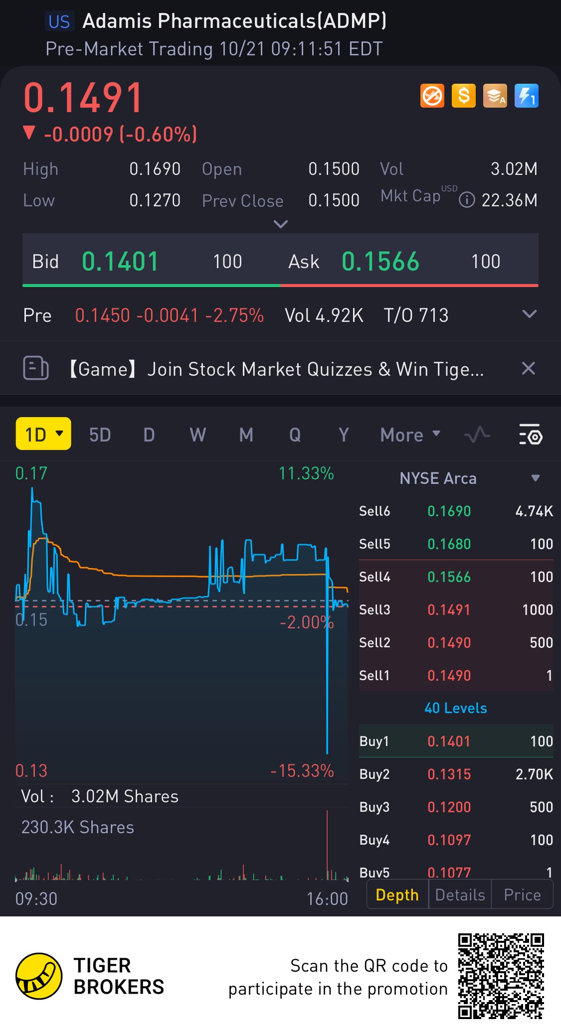Tap the Bid price 0.1401
This screenshot has width=561, height=1036.
[120, 261]
